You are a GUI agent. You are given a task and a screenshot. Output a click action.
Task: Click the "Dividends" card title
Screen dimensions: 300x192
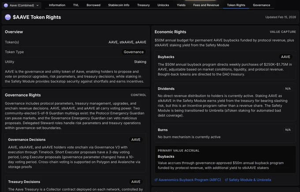click(x=166, y=89)
